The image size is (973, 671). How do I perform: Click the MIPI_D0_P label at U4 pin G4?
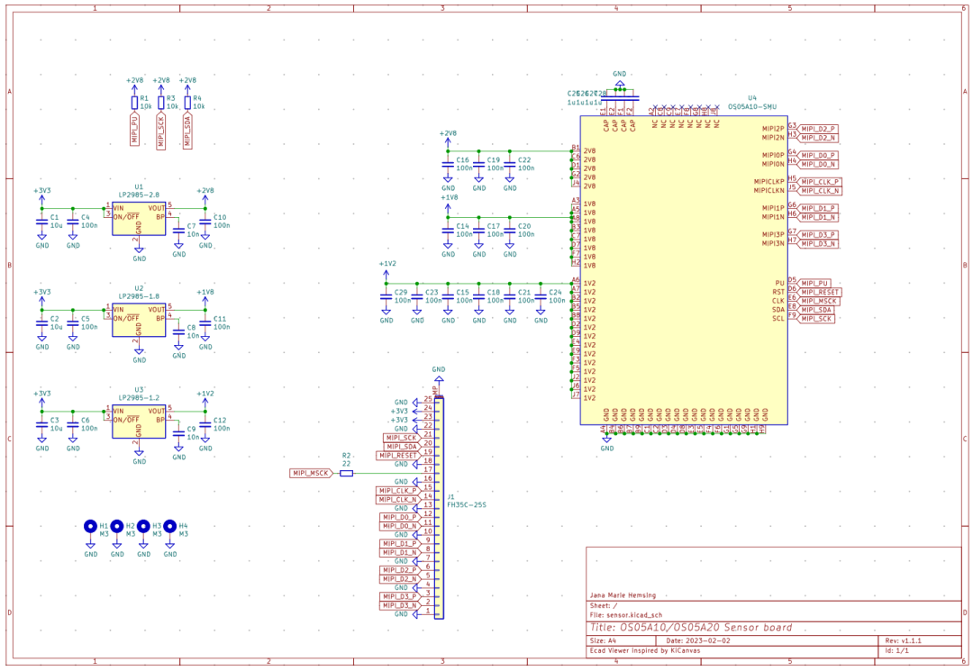click(817, 155)
